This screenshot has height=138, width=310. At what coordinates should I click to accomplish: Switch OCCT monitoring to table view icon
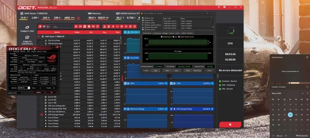(x=44, y=26)
